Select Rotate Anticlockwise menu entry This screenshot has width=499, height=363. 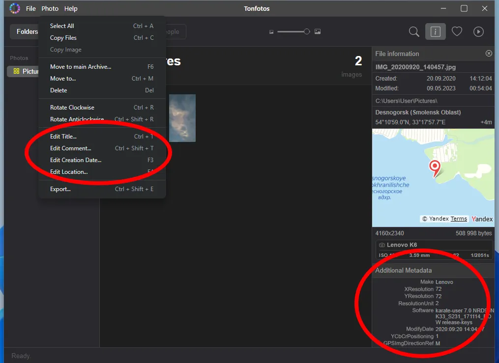click(102, 119)
